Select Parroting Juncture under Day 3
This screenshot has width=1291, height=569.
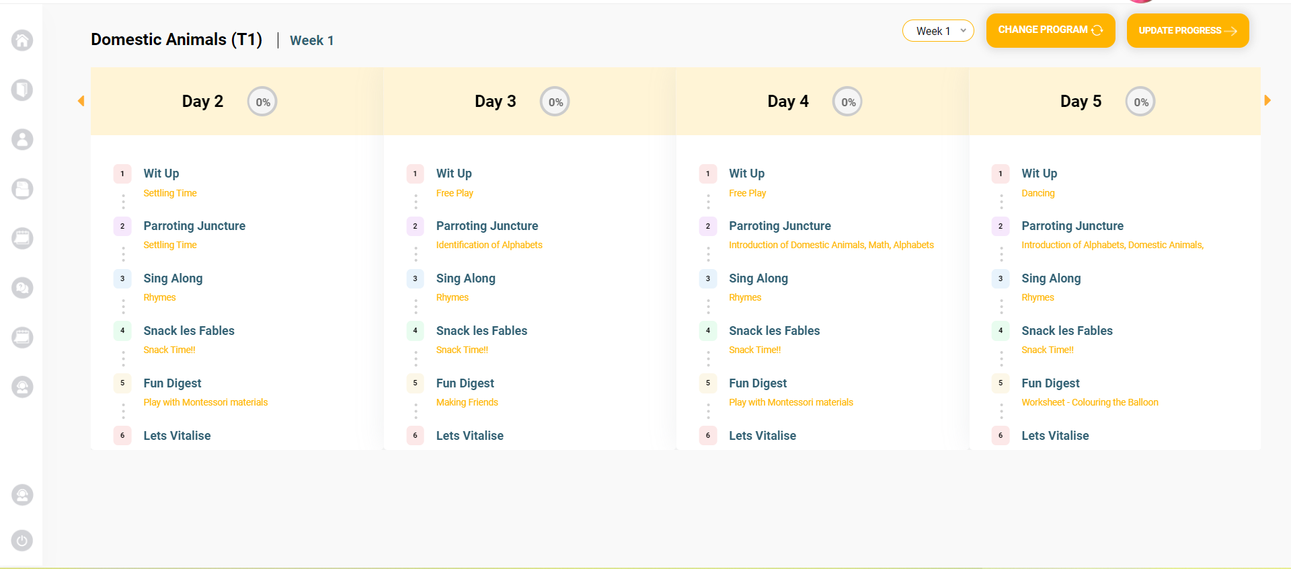pos(487,226)
